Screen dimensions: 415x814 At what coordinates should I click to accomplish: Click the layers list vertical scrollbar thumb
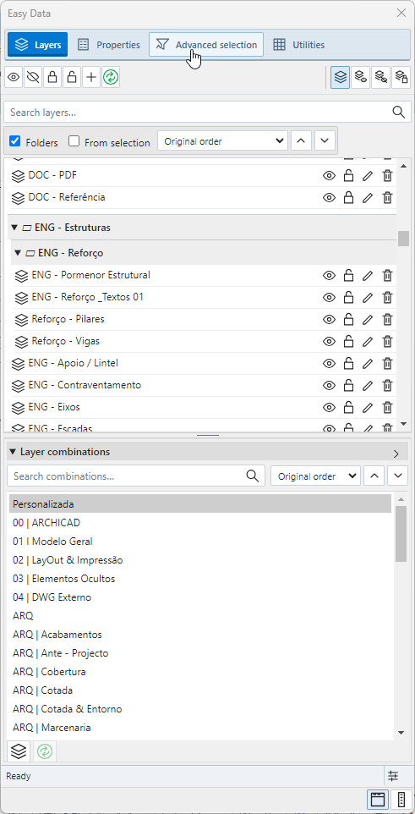(x=403, y=239)
